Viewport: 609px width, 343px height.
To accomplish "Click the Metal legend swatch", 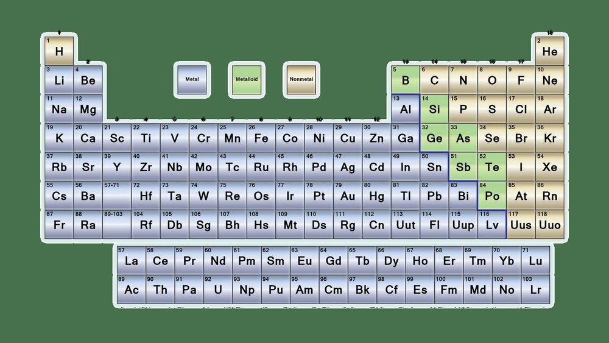I will click(x=192, y=80).
